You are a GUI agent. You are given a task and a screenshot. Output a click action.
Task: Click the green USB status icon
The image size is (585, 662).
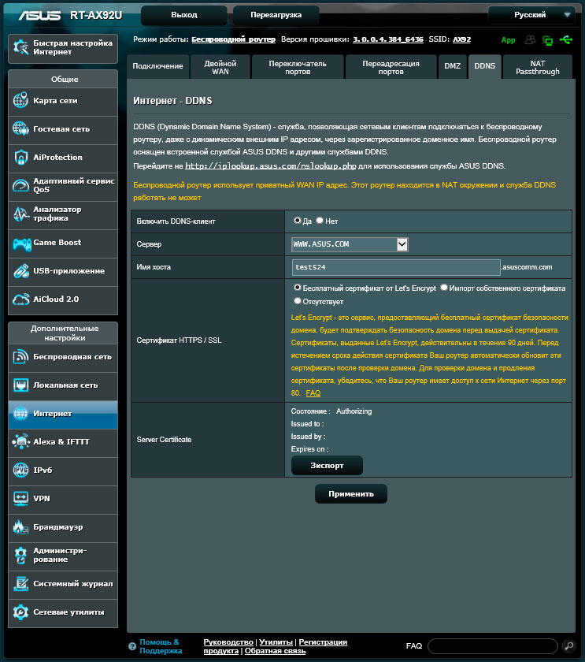(565, 39)
